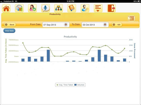Toggle Volumes series in chart legend
Viewport: 141px width, 105px height.
pos(79,85)
